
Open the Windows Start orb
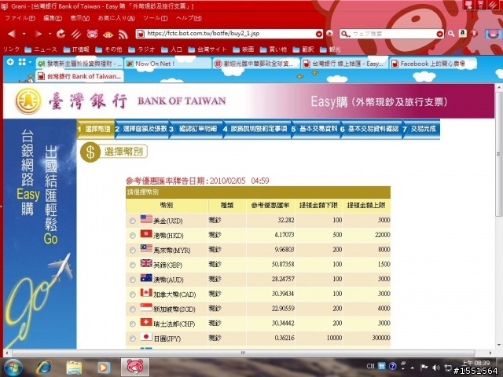[x=13, y=368]
